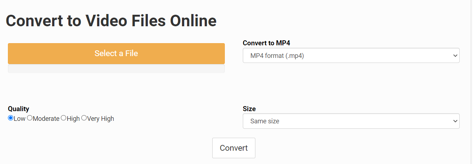Select the Low quality radio button
The image size is (473, 164).
[10, 118]
